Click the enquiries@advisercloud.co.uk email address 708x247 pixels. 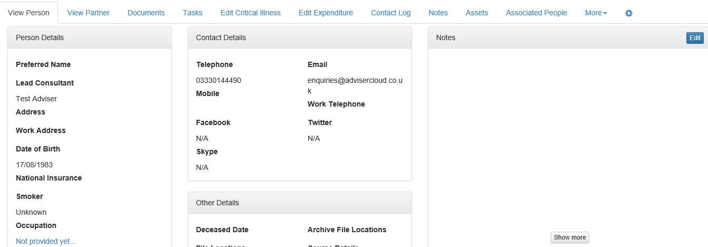coord(355,81)
